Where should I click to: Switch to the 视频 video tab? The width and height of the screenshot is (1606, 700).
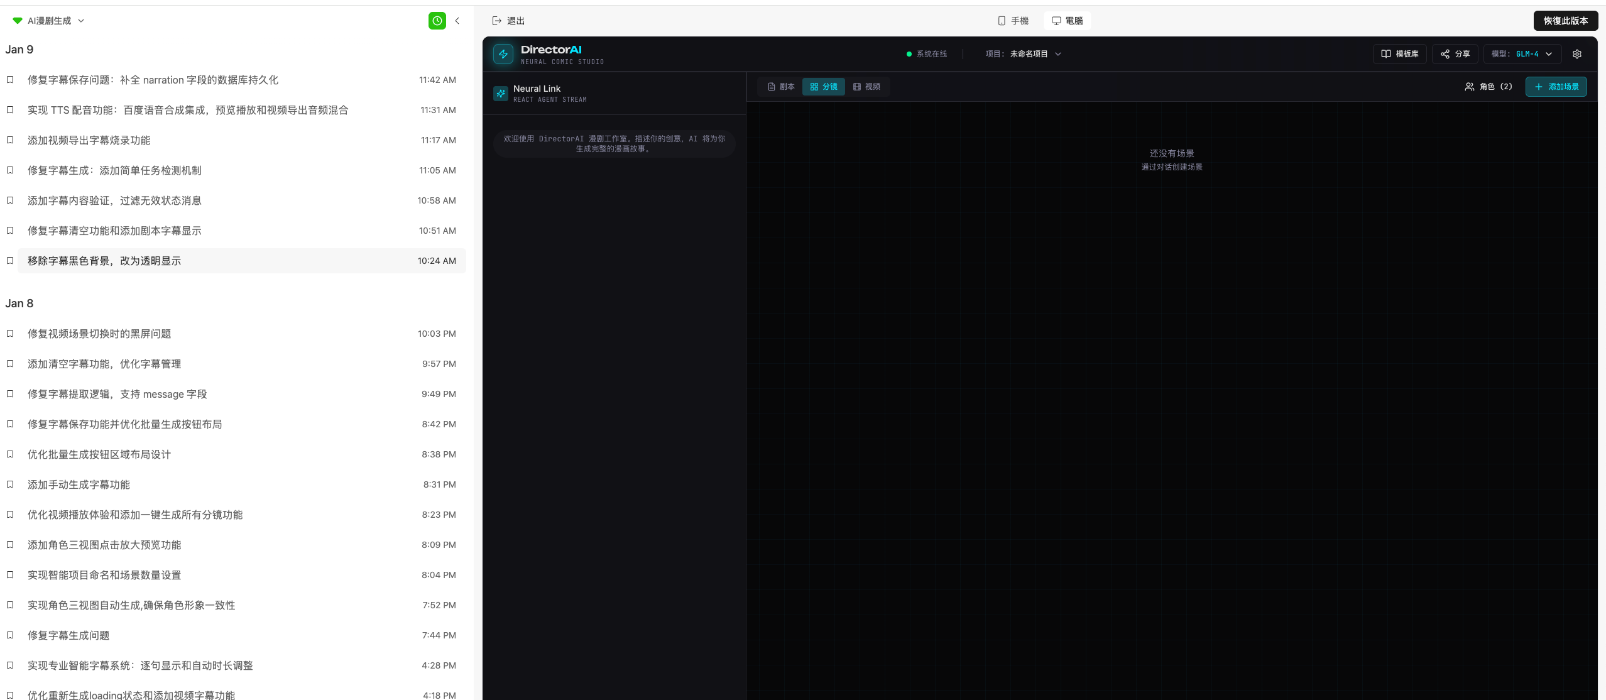[x=866, y=87]
